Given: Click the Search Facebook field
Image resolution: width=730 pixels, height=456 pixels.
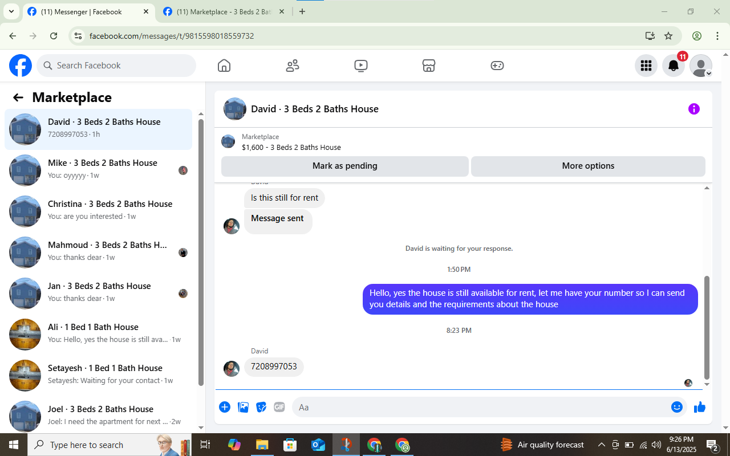Looking at the screenshot, I should pyautogui.click(x=116, y=66).
